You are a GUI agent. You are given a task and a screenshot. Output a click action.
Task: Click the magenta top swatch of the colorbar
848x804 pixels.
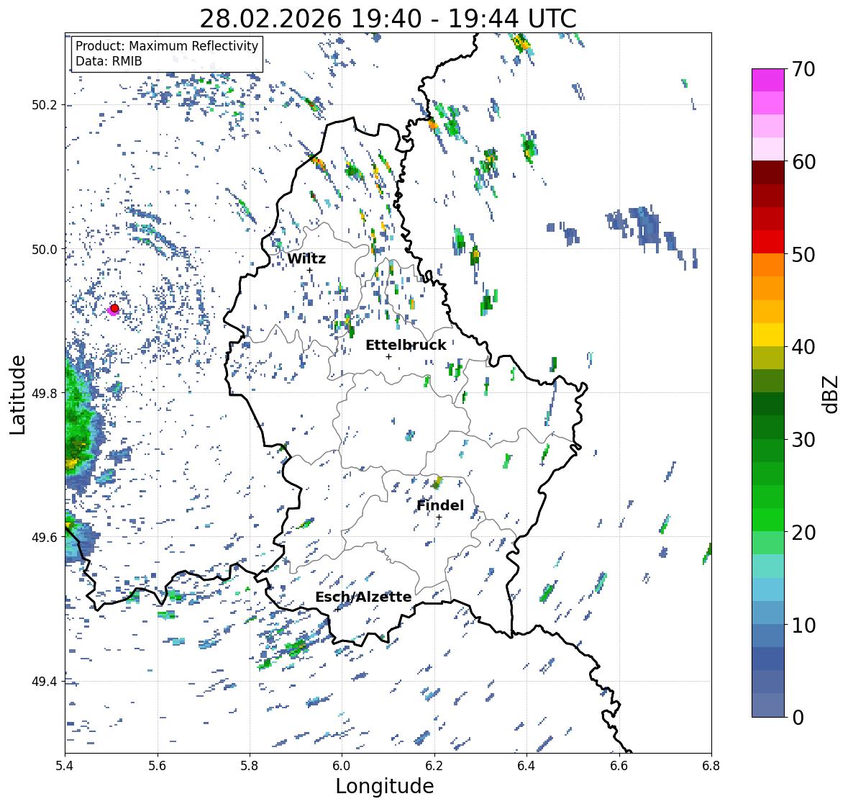767,80
